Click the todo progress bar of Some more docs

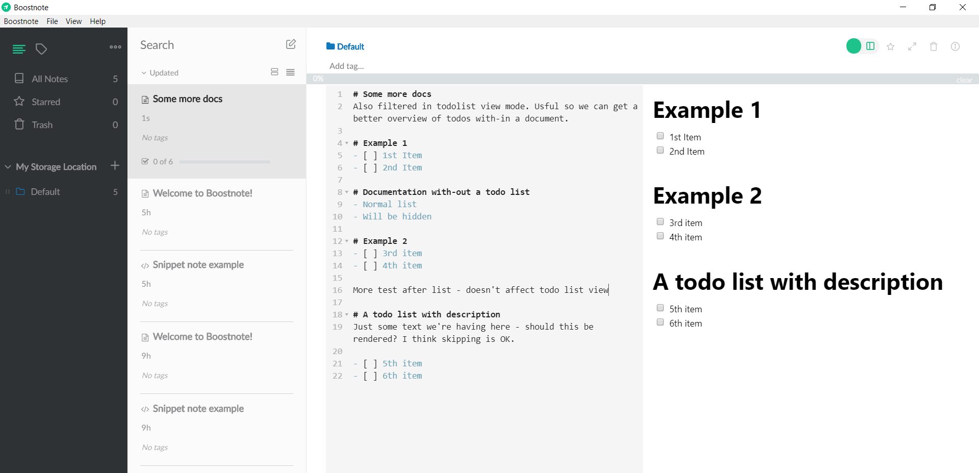pos(224,162)
